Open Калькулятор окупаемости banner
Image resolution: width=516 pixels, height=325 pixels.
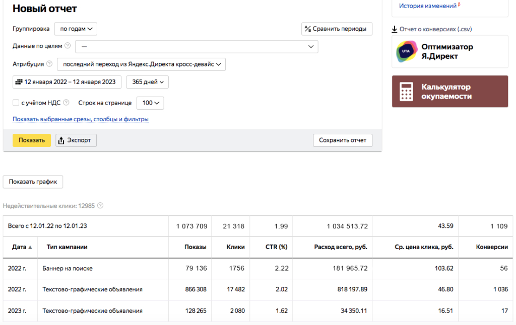click(450, 92)
